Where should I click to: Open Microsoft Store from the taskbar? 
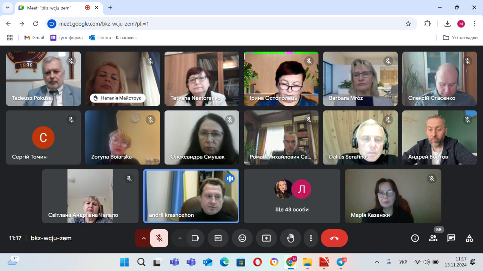pyautogui.click(x=241, y=262)
